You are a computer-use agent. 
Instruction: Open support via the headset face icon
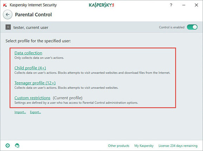pos(17,146)
